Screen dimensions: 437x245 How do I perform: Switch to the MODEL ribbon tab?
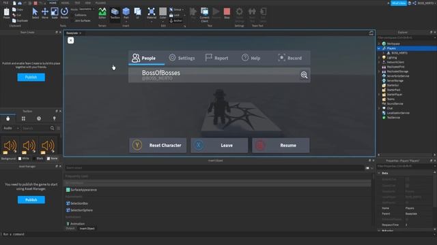[x=66, y=3]
